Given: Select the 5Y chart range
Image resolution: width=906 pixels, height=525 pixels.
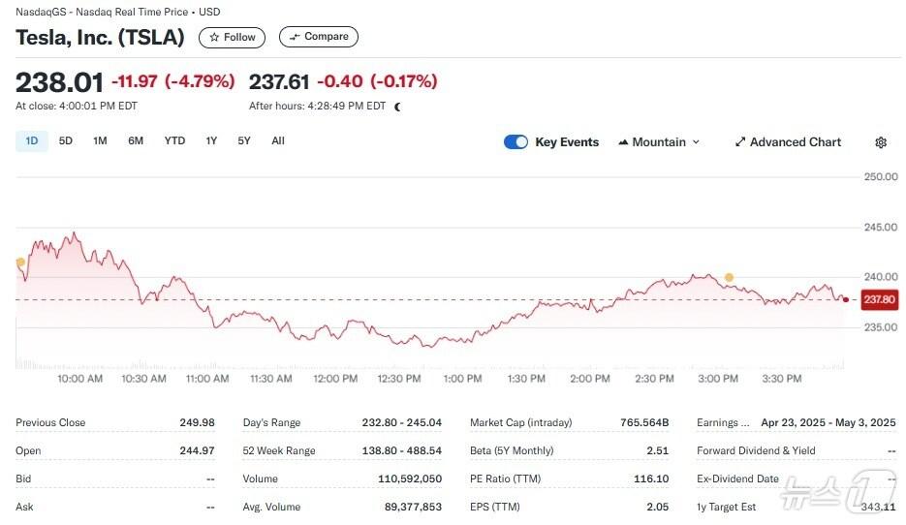Looking at the screenshot, I should click(x=244, y=141).
